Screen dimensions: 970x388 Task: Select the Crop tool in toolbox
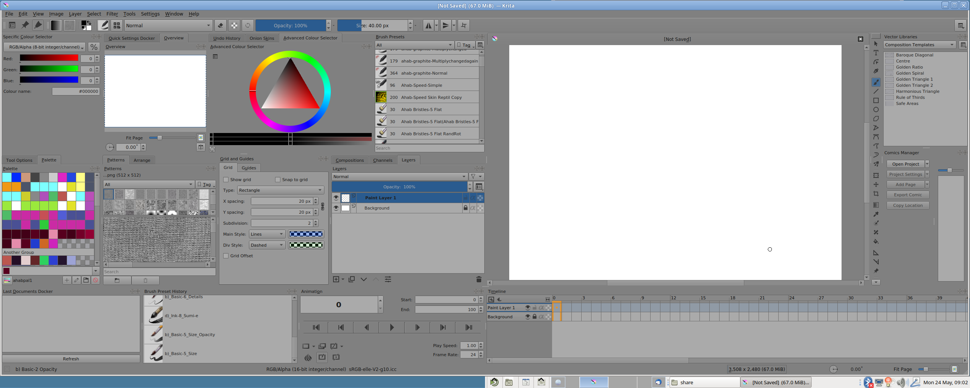pos(876,194)
